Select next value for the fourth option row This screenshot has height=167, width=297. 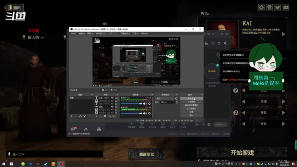[283, 124]
